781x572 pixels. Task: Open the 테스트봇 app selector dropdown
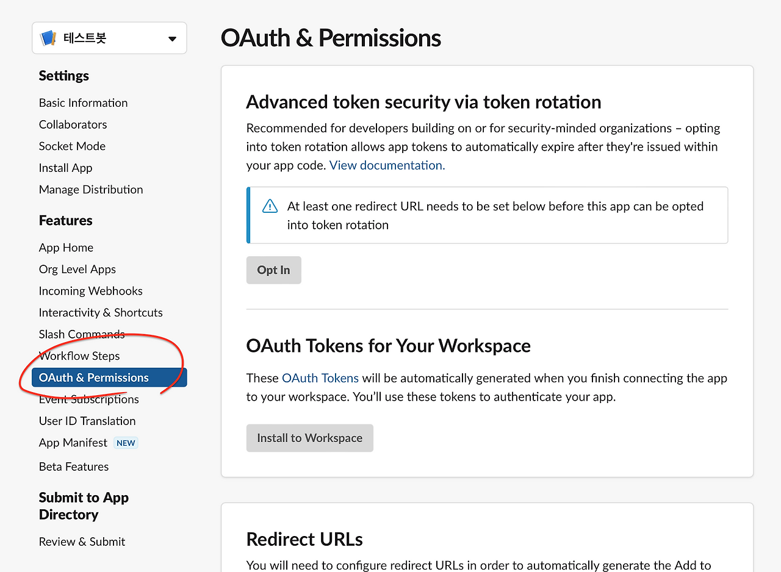click(109, 38)
